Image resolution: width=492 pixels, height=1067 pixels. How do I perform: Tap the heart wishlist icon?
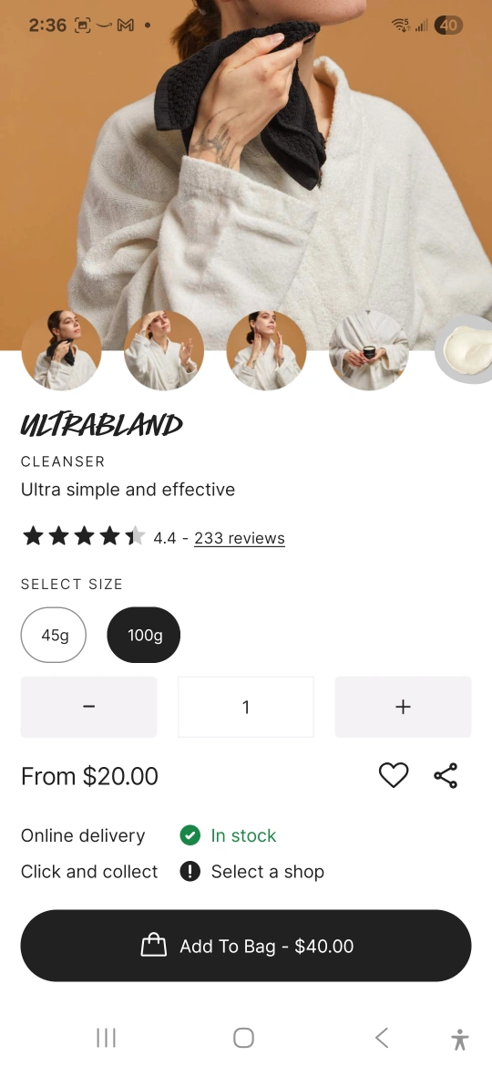pyautogui.click(x=394, y=776)
